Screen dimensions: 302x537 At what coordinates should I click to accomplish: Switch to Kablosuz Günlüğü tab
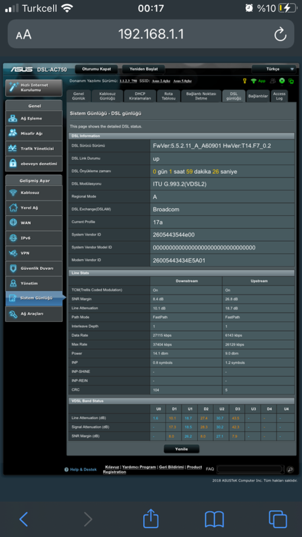pyautogui.click(x=108, y=96)
